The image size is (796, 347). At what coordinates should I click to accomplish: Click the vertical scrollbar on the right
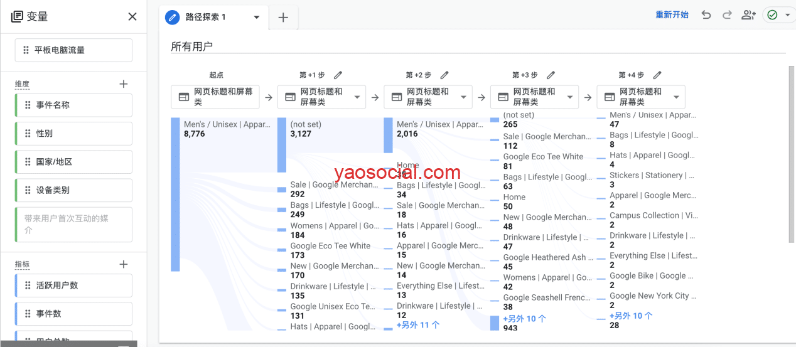point(791,154)
